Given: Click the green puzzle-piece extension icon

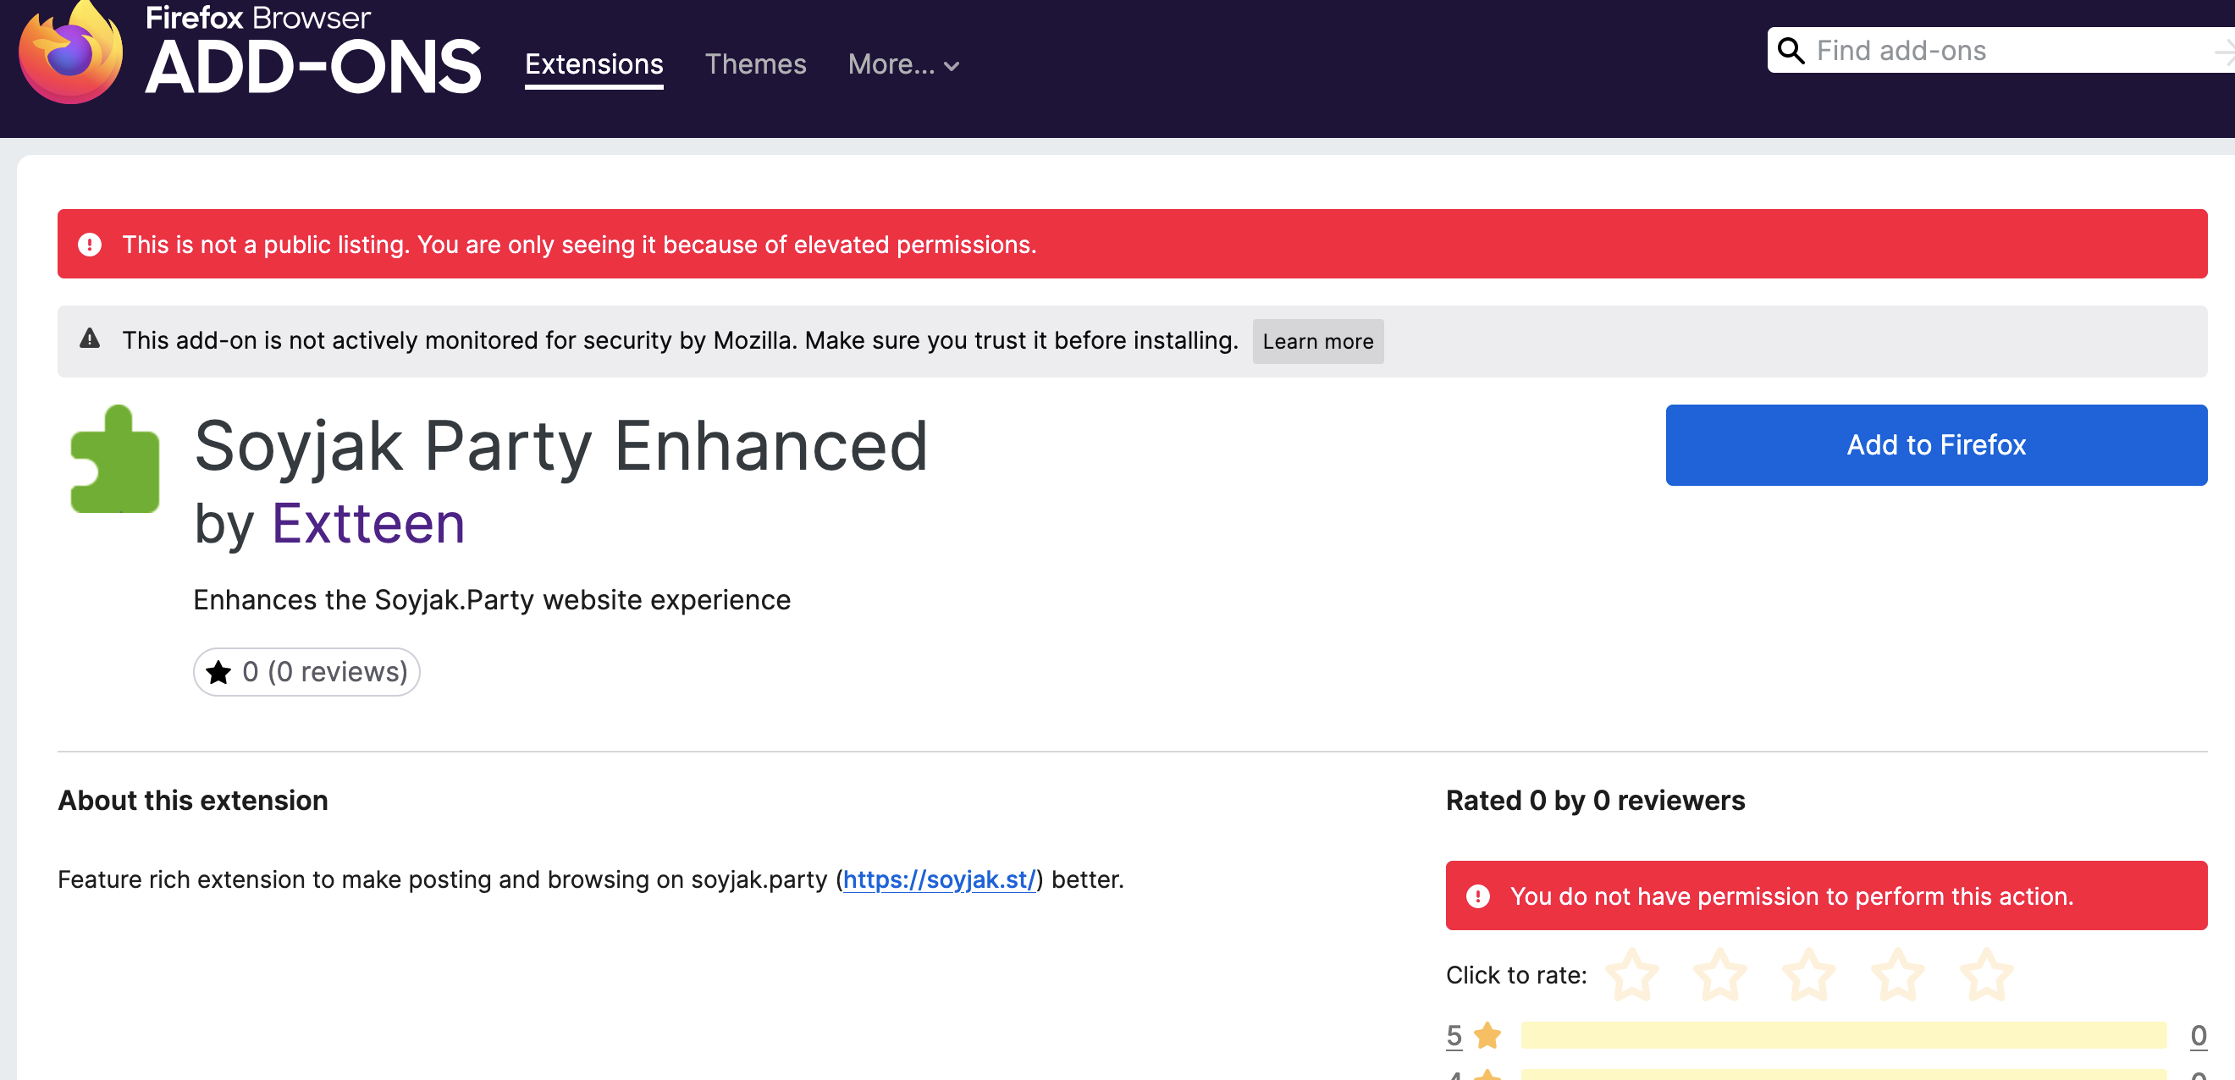Looking at the screenshot, I should coord(114,460).
